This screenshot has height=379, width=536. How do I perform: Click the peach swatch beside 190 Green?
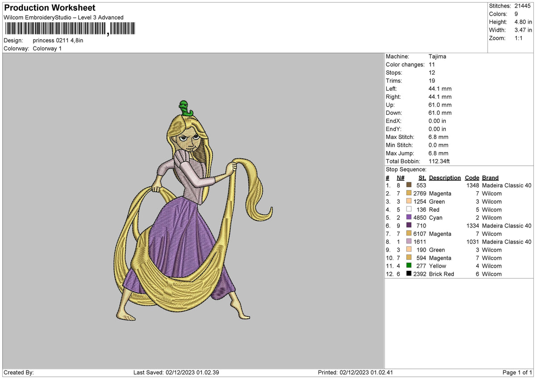coord(409,249)
